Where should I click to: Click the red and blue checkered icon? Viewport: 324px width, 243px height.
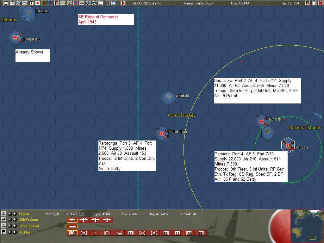click(76, 3)
